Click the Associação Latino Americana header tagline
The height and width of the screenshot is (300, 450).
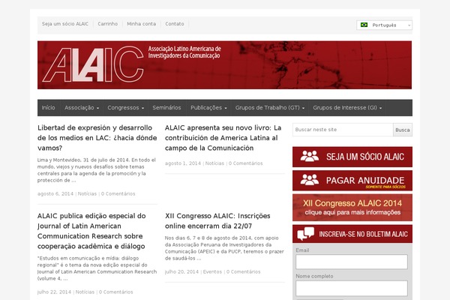point(184,52)
